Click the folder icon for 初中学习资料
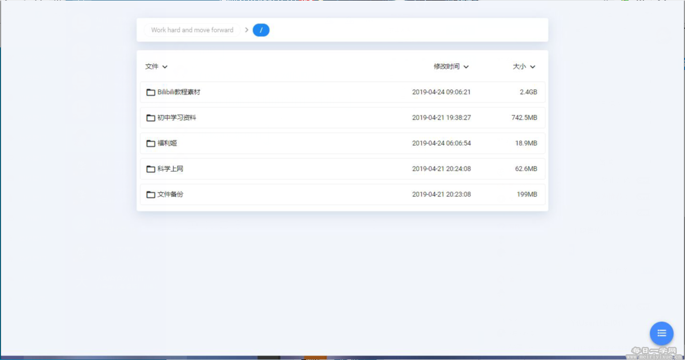Viewport: 685px width, 360px height. pyautogui.click(x=151, y=118)
